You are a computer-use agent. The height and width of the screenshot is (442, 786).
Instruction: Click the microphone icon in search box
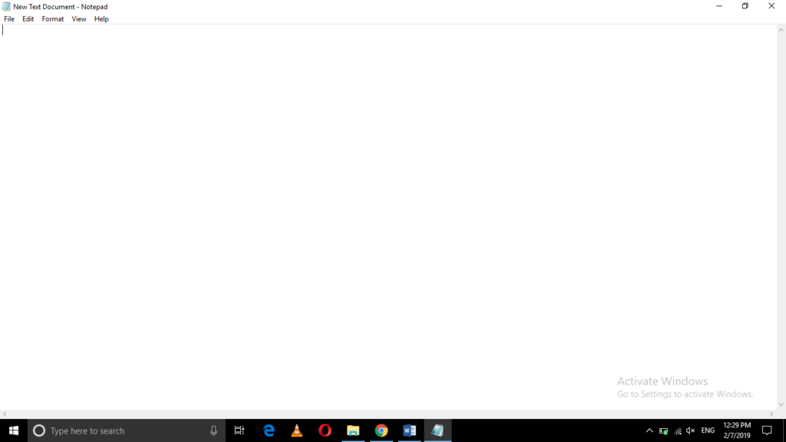coord(213,430)
